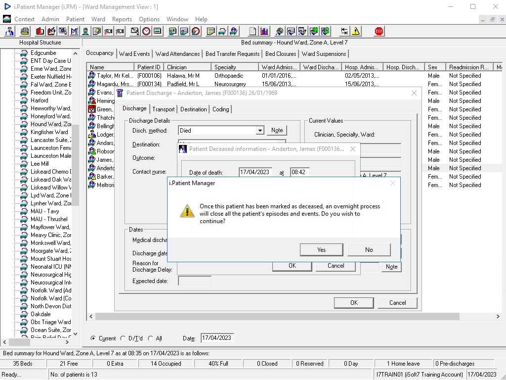Click the Date field below occupancy list
The image size is (506, 380).
click(x=217, y=338)
